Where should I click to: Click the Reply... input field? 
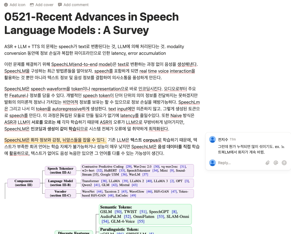tap(240, 163)
